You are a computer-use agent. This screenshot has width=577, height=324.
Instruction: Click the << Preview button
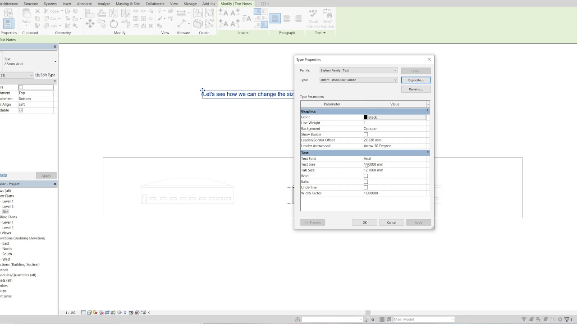point(312,222)
